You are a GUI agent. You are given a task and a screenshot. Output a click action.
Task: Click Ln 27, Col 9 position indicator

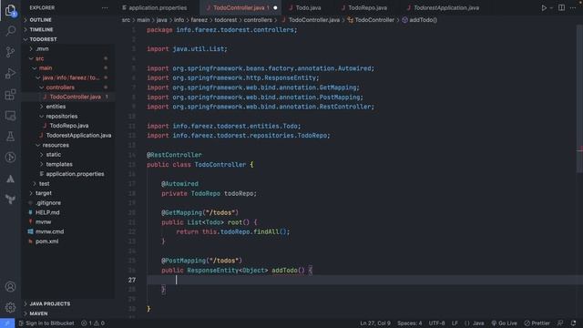pos(375,323)
